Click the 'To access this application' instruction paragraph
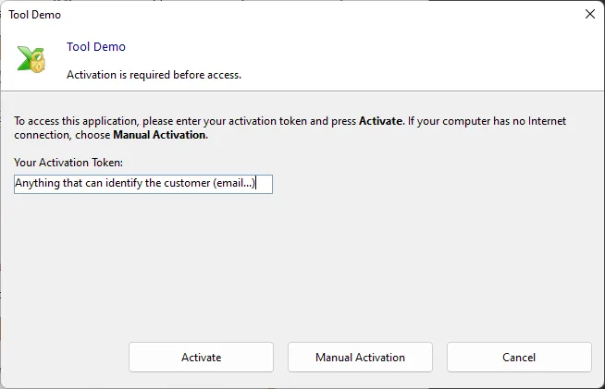Image resolution: width=605 pixels, height=389 pixels. (290, 128)
